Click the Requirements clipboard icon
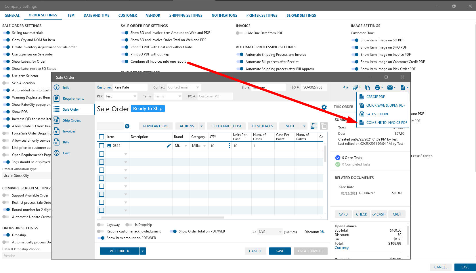 point(57,99)
